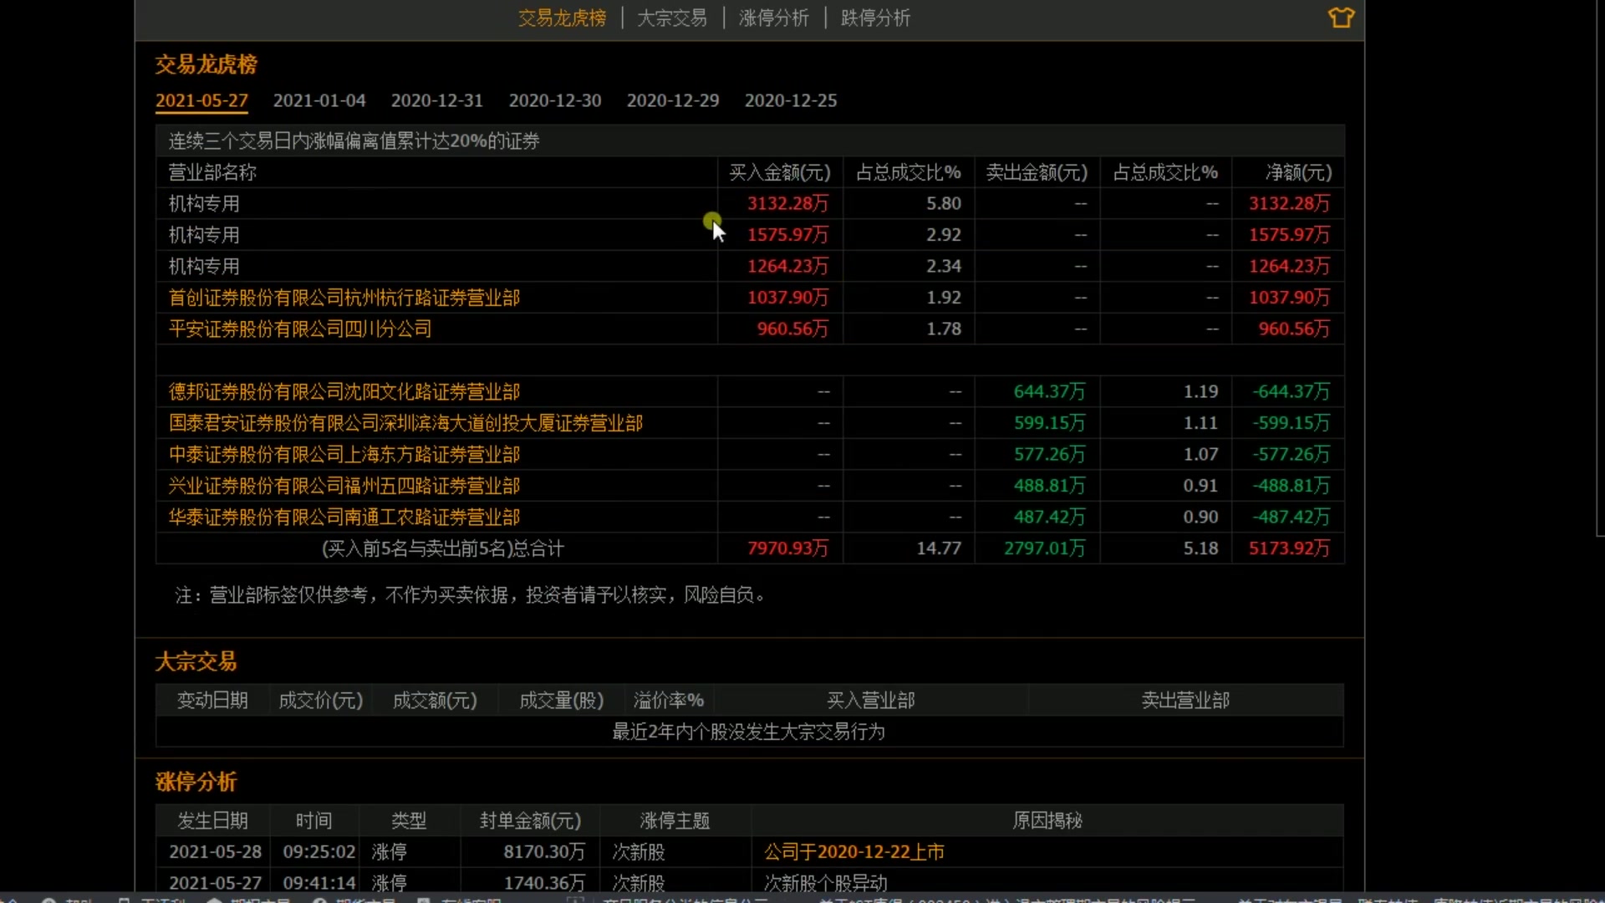Viewport: 1605px width, 903px height.
Task: Click the total percentage 14.77
Action: tap(939, 548)
